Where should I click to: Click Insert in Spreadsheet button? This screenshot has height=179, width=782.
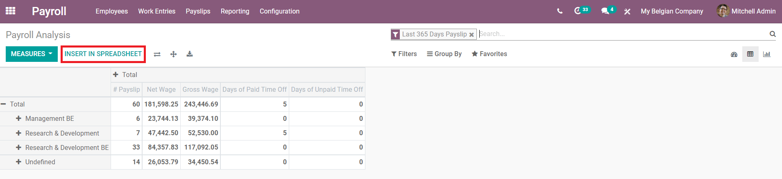(x=103, y=54)
